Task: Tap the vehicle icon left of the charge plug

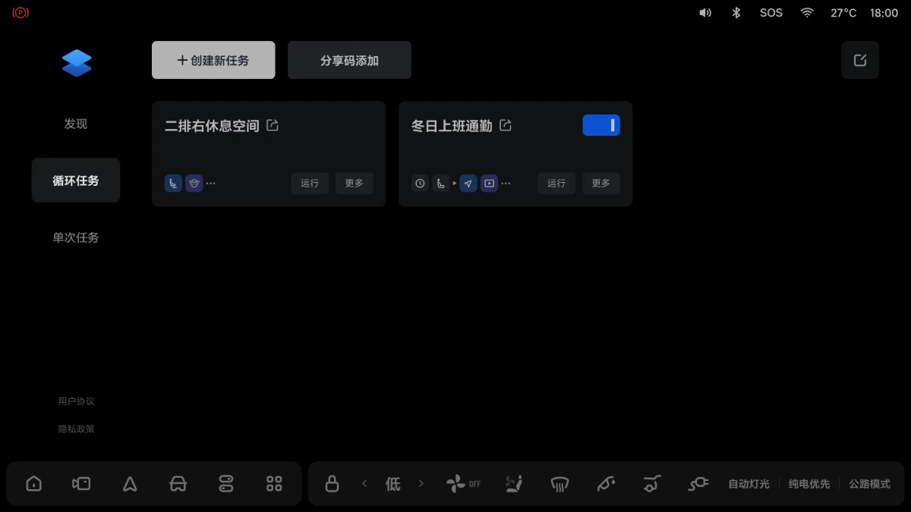Action: [x=651, y=484]
